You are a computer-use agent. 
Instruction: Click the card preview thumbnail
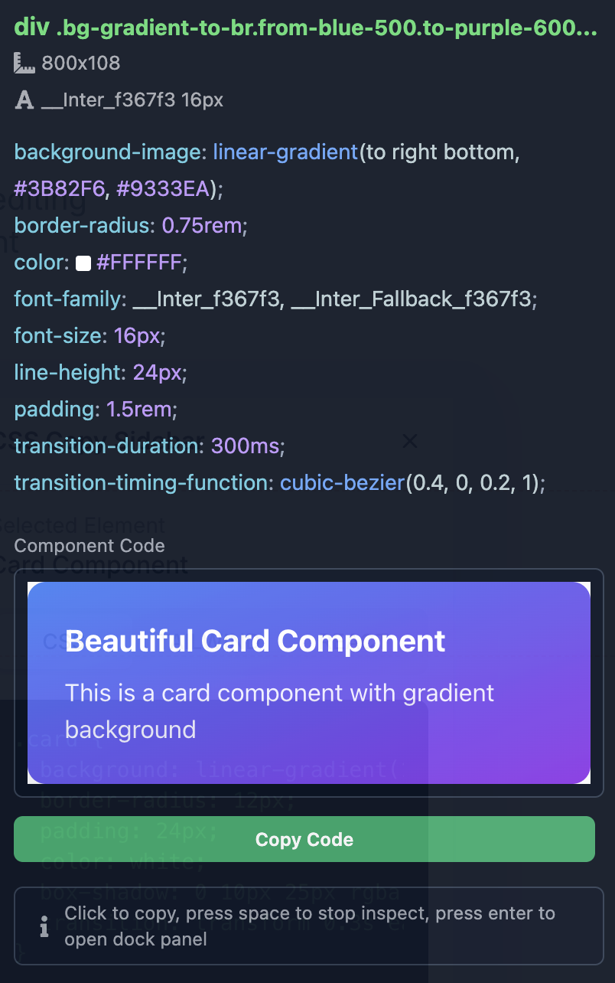tap(308, 682)
